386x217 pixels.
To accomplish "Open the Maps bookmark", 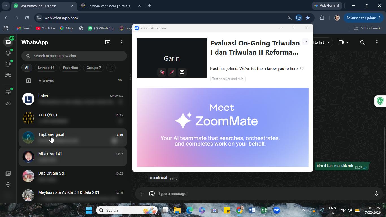I will pos(67,28).
